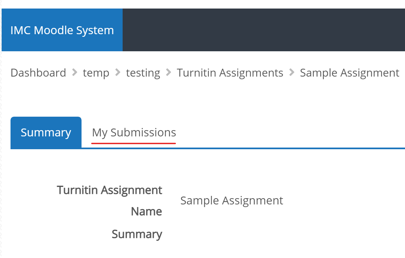Click the dark navigation bar area
The image size is (405, 258).
(x=263, y=30)
